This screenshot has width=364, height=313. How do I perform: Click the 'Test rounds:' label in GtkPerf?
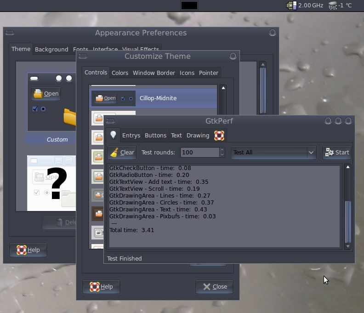(158, 153)
